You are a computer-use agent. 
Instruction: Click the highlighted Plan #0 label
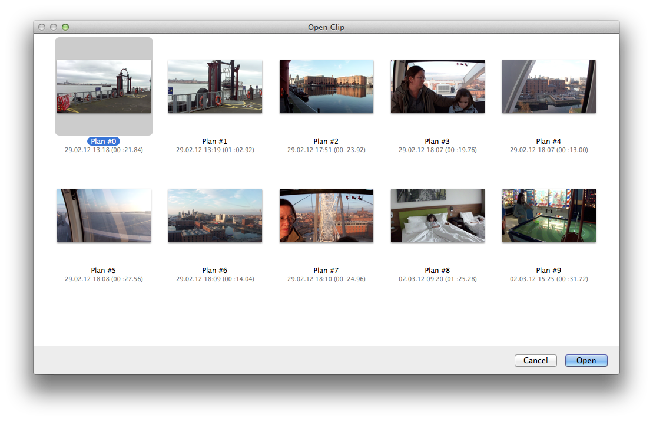pyautogui.click(x=104, y=142)
